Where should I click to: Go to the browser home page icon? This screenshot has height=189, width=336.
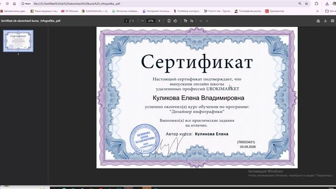point(14,4)
